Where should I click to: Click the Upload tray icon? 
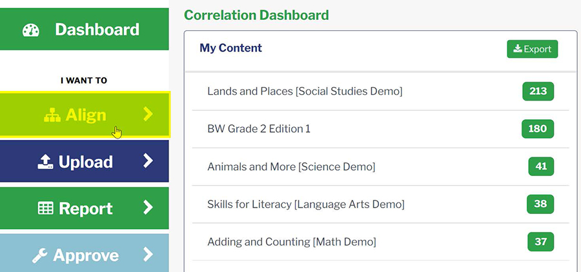(x=45, y=162)
